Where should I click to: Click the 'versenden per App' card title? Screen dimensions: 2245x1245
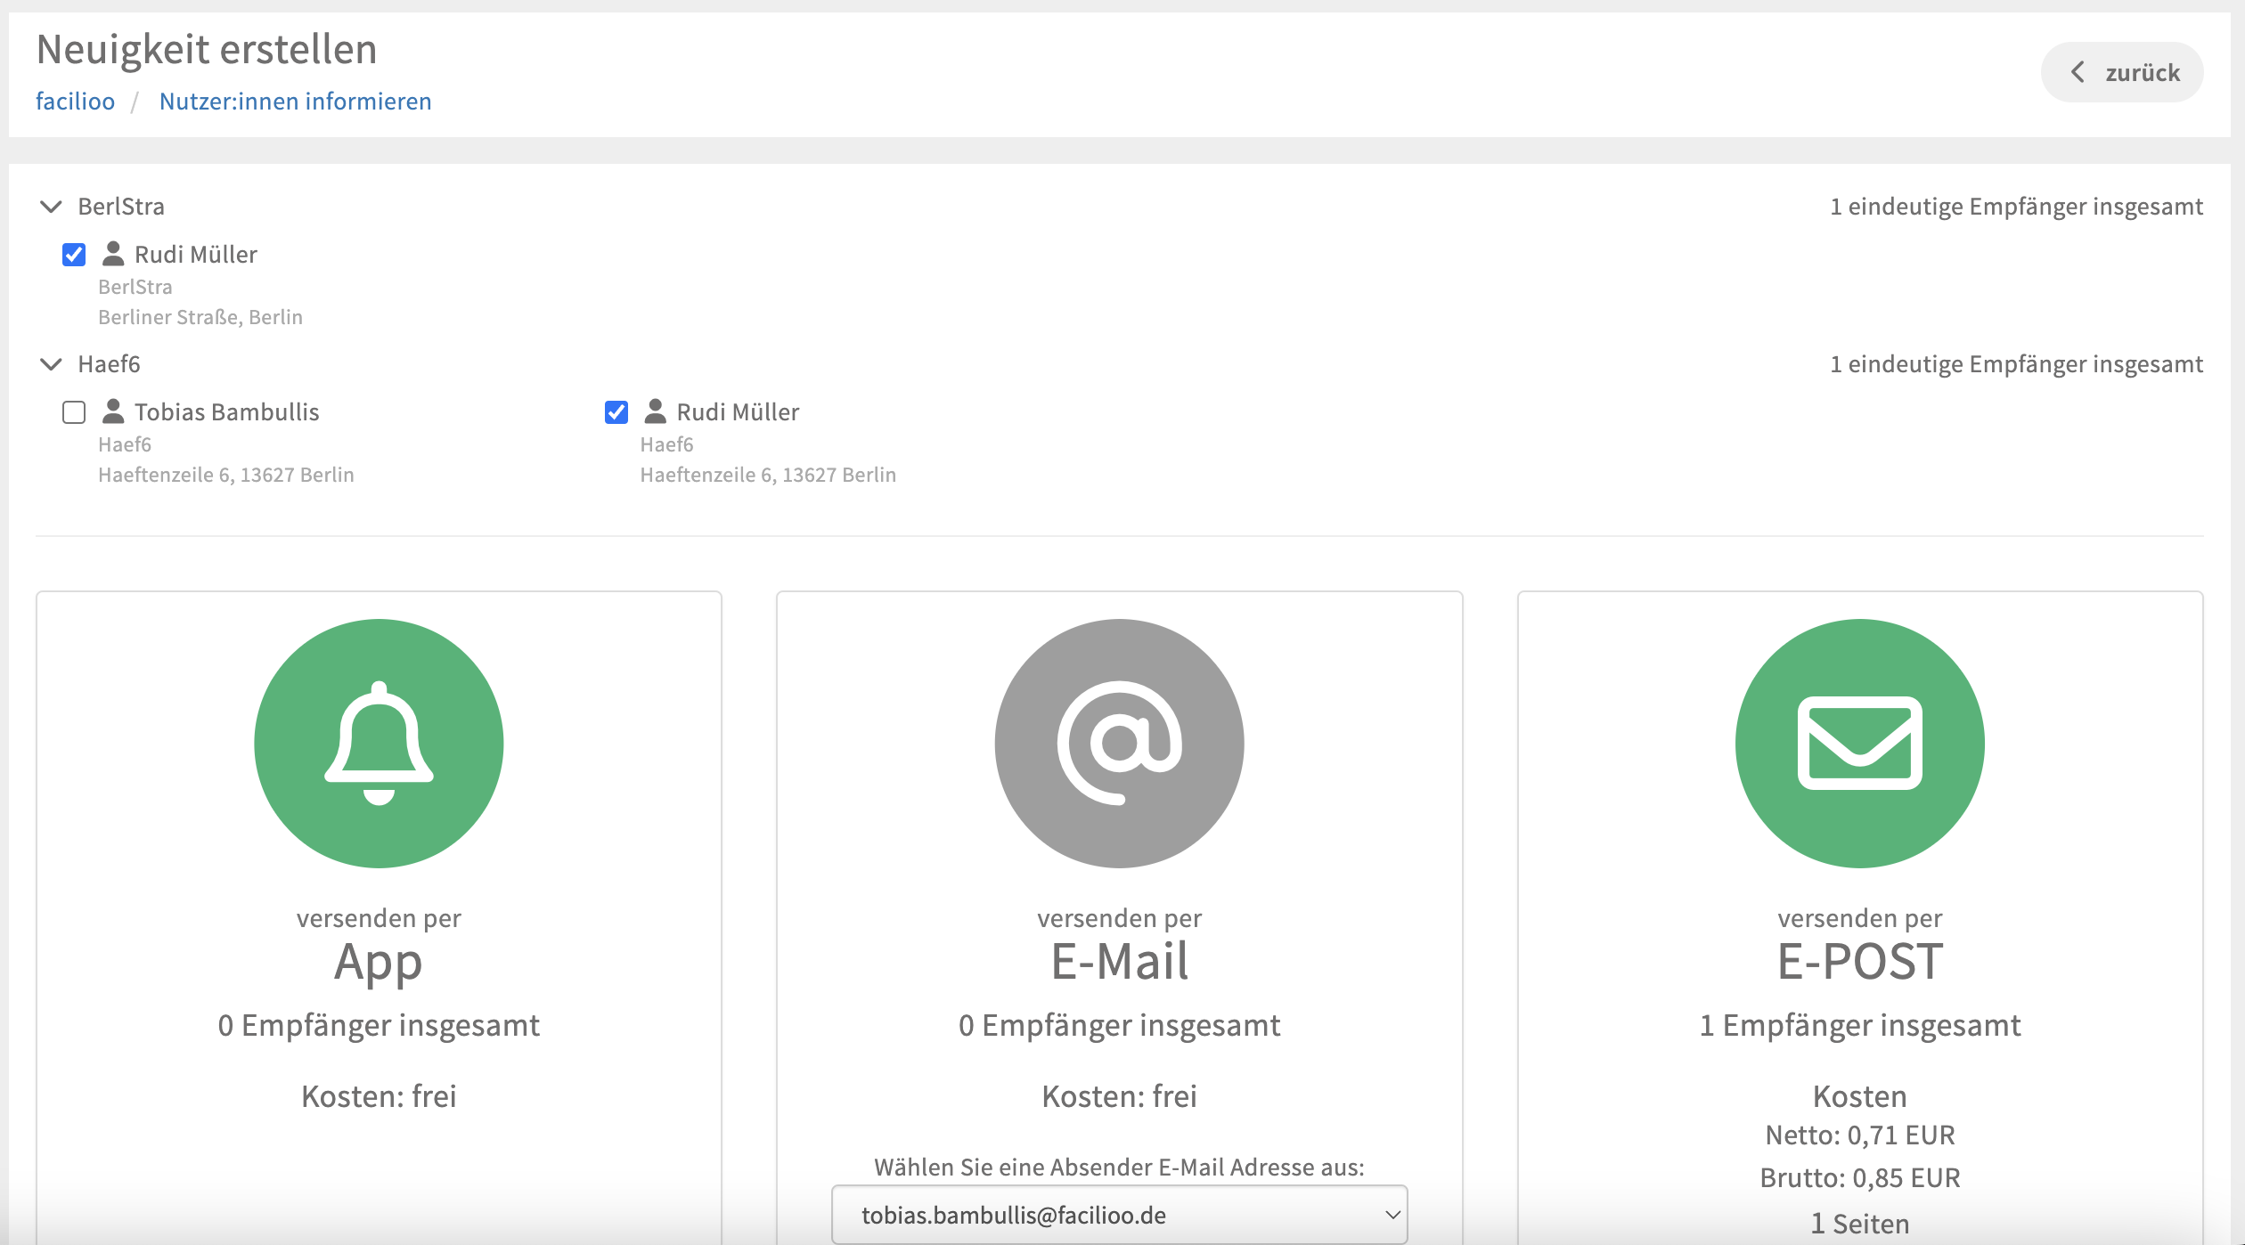tap(379, 961)
